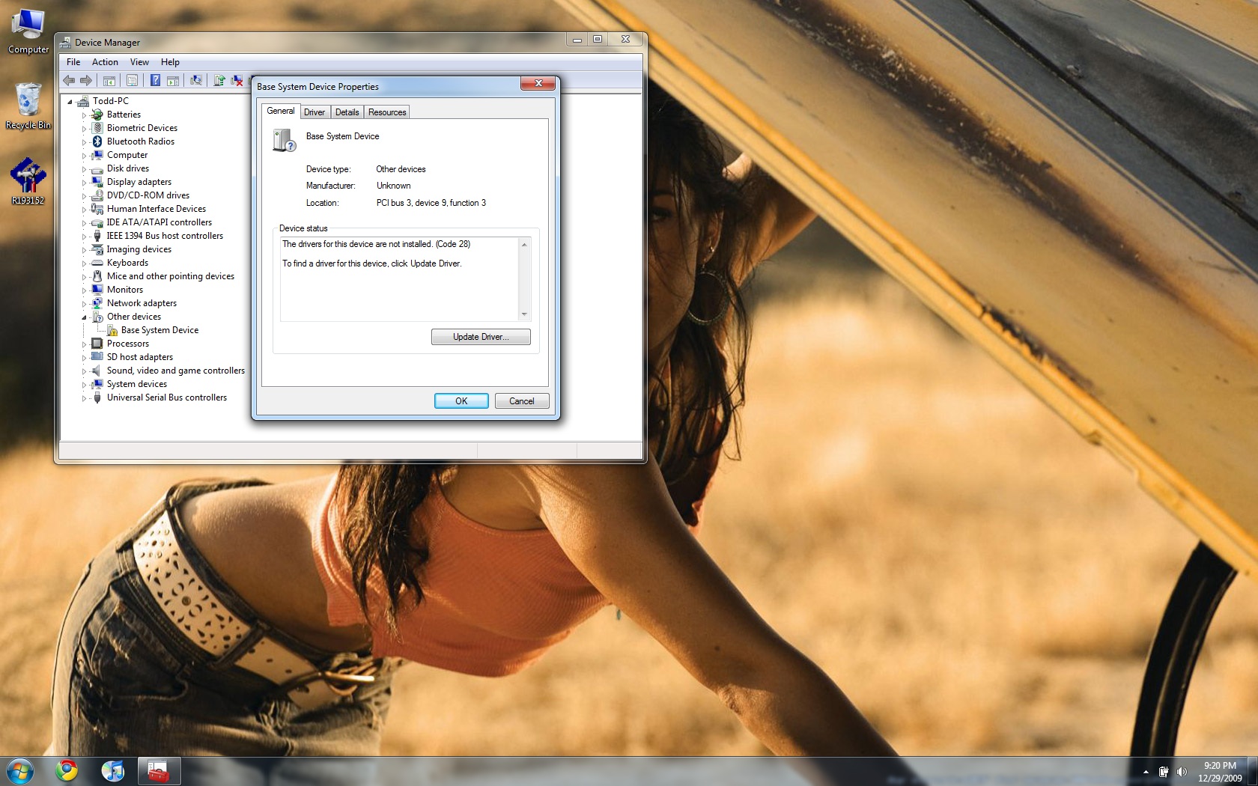Image resolution: width=1258 pixels, height=786 pixels.
Task: Open the Action menu
Action: click(105, 62)
